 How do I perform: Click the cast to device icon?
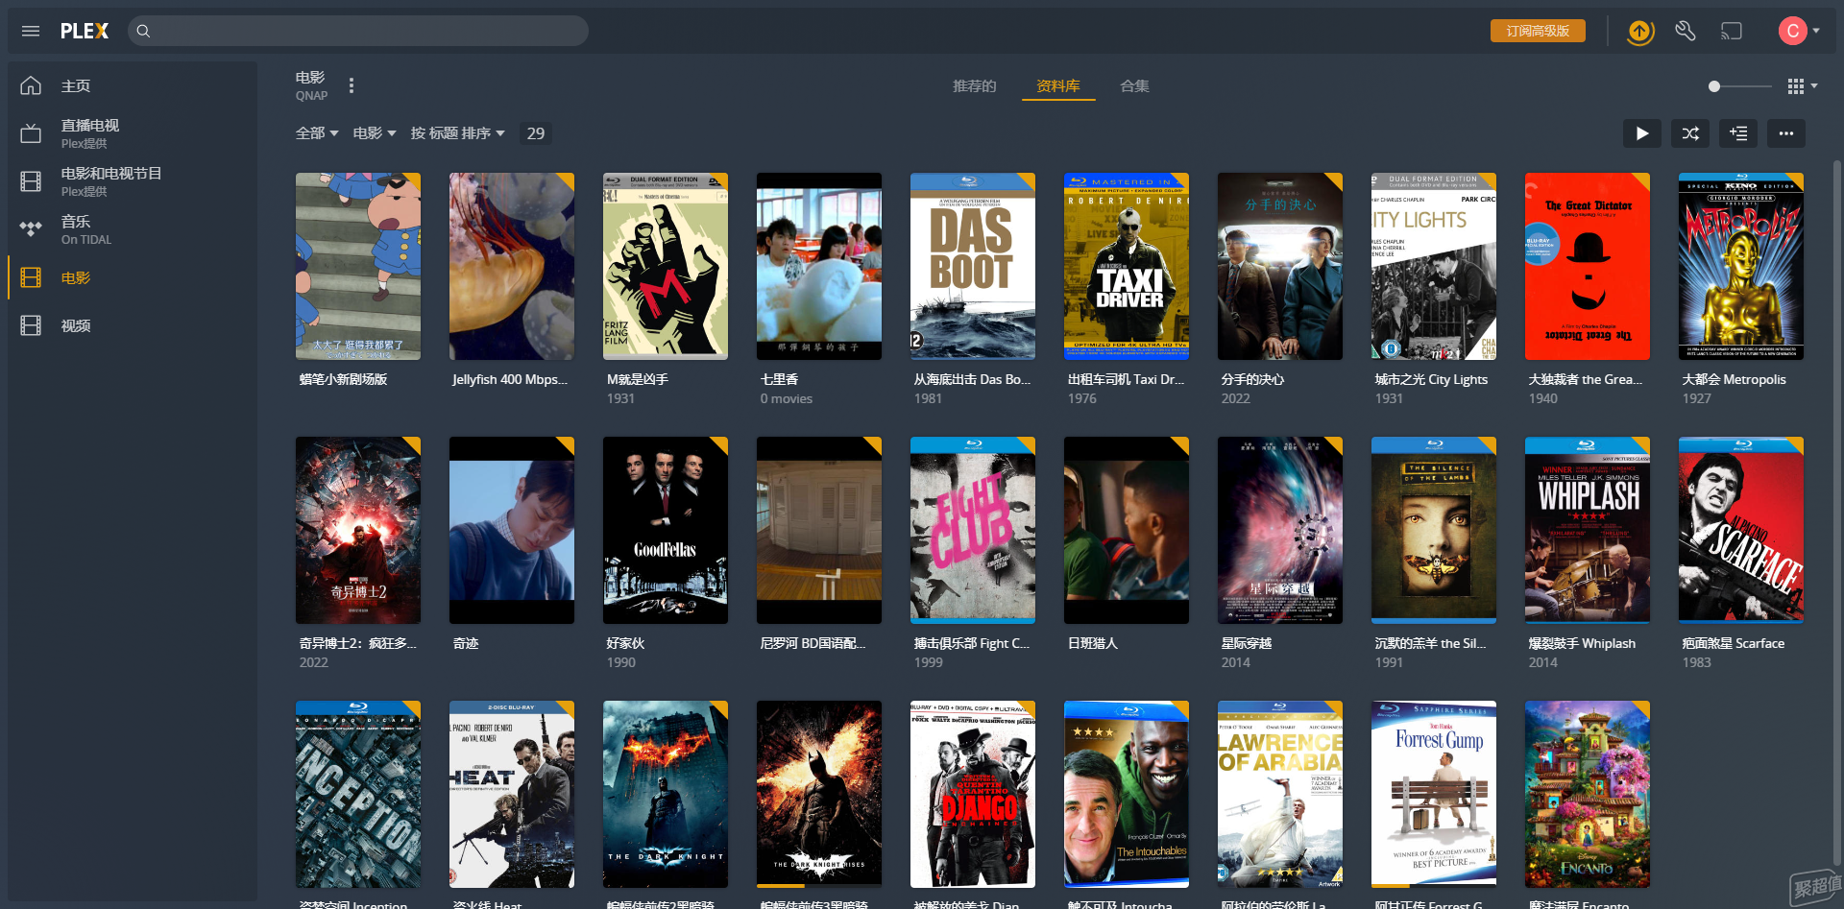(1732, 32)
